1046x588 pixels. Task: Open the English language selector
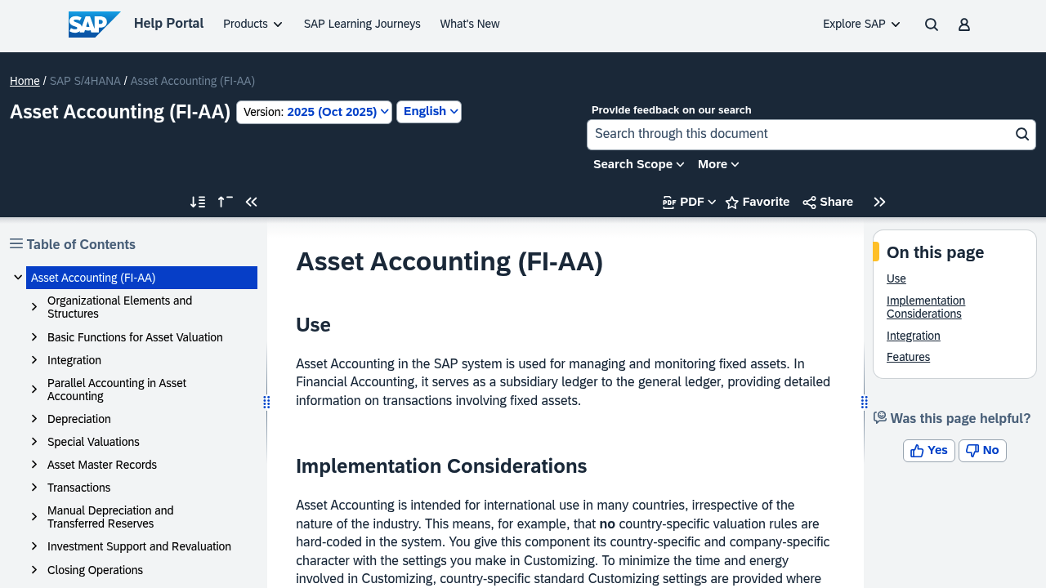pyautogui.click(x=428, y=111)
